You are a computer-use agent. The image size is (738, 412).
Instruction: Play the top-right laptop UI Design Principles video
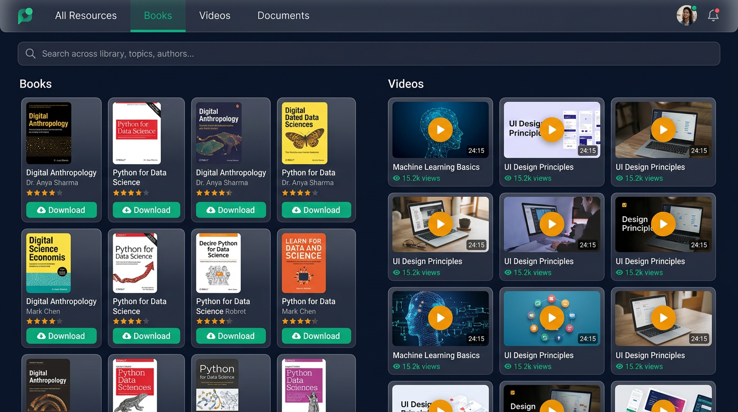click(663, 129)
